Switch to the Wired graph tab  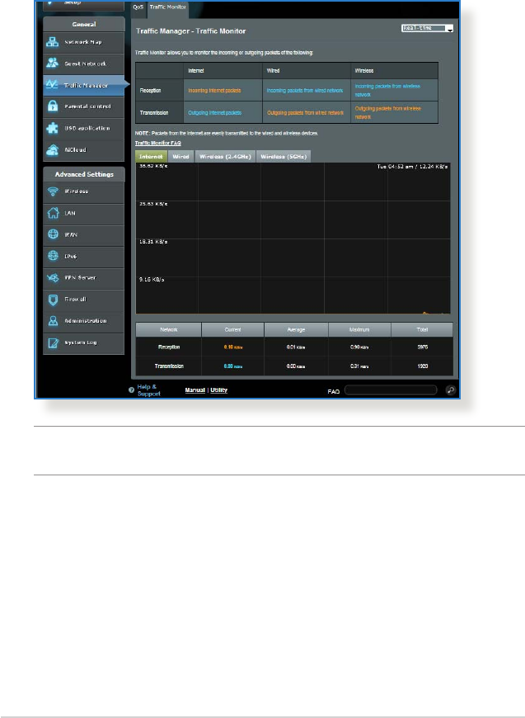pos(180,157)
